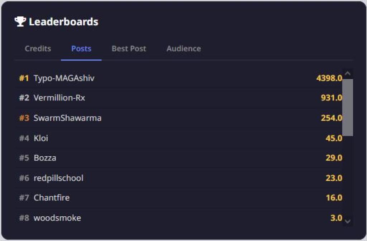Image resolution: width=367 pixels, height=241 pixels.
Task: View redpillschool's profile
Action: click(x=58, y=178)
